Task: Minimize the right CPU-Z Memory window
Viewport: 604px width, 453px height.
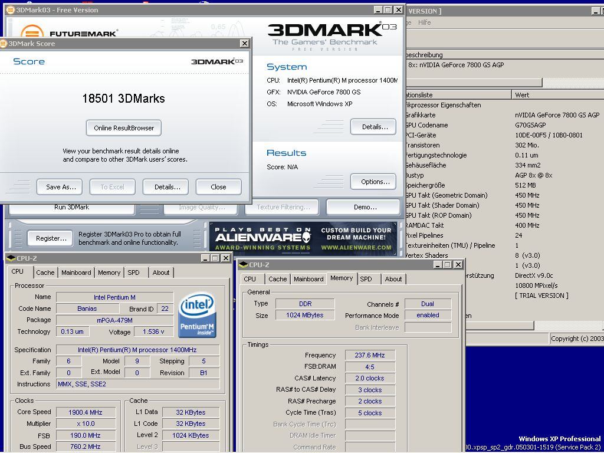Action: coord(438,265)
